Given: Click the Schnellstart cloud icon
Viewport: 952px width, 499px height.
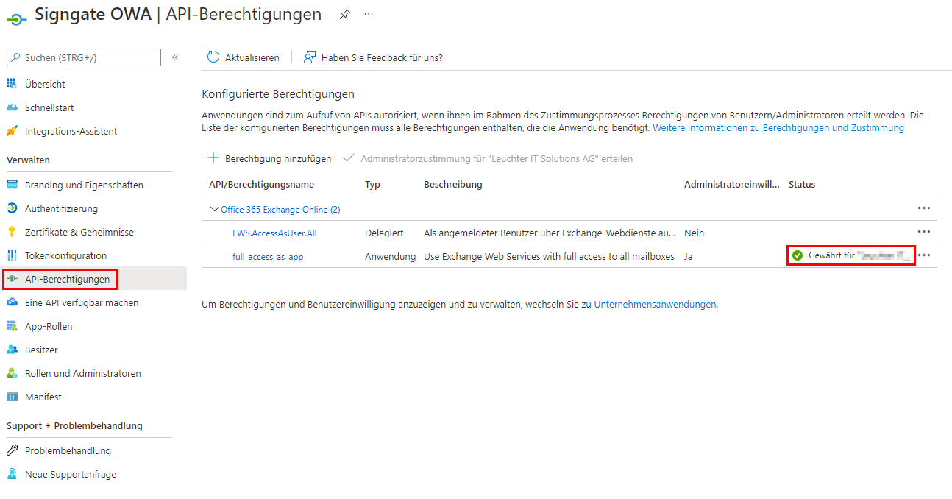Looking at the screenshot, I should pyautogui.click(x=12, y=107).
